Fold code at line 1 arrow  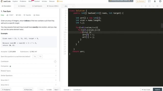pos(67,11)
